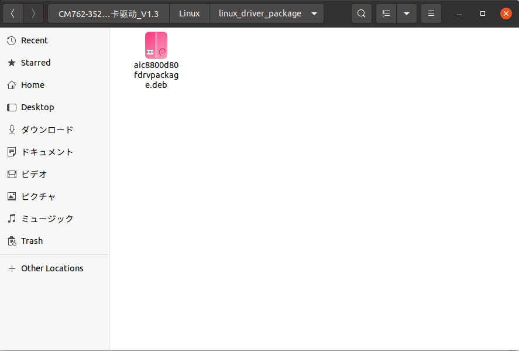
Task: Click the ダウンロード download icon
Action: [12, 130]
